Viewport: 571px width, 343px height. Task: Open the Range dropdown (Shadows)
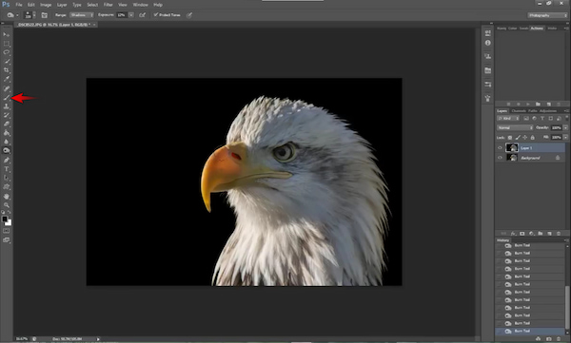tap(82, 15)
